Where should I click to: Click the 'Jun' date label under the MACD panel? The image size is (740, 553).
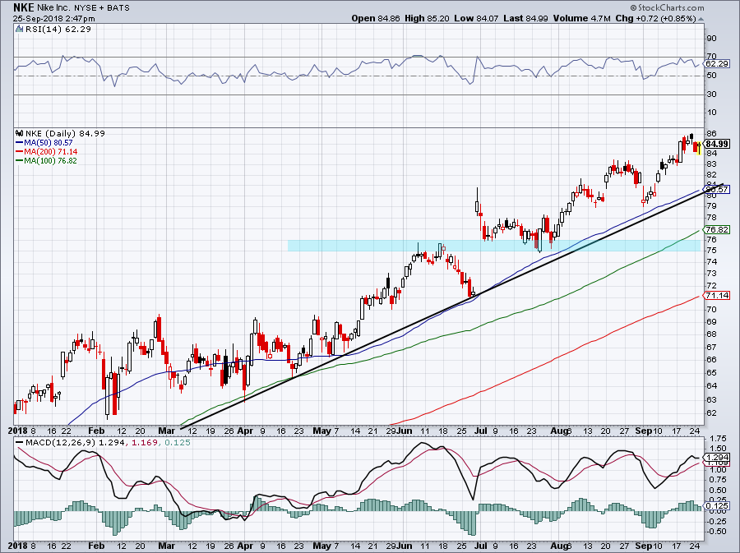404,546
